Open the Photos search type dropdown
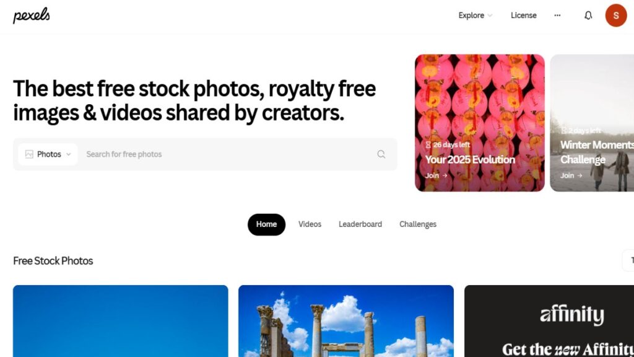Viewport: 634px width, 357px height. pyautogui.click(x=48, y=154)
